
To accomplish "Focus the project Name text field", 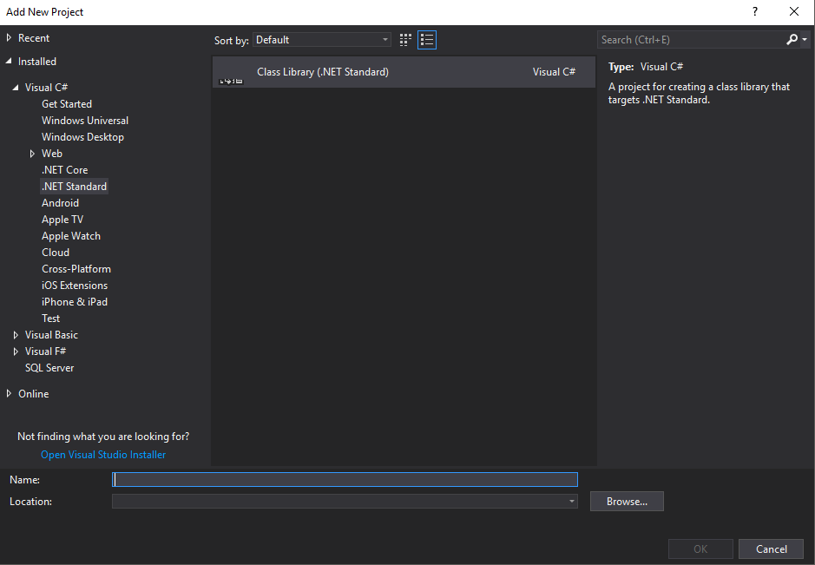I will click(x=345, y=479).
